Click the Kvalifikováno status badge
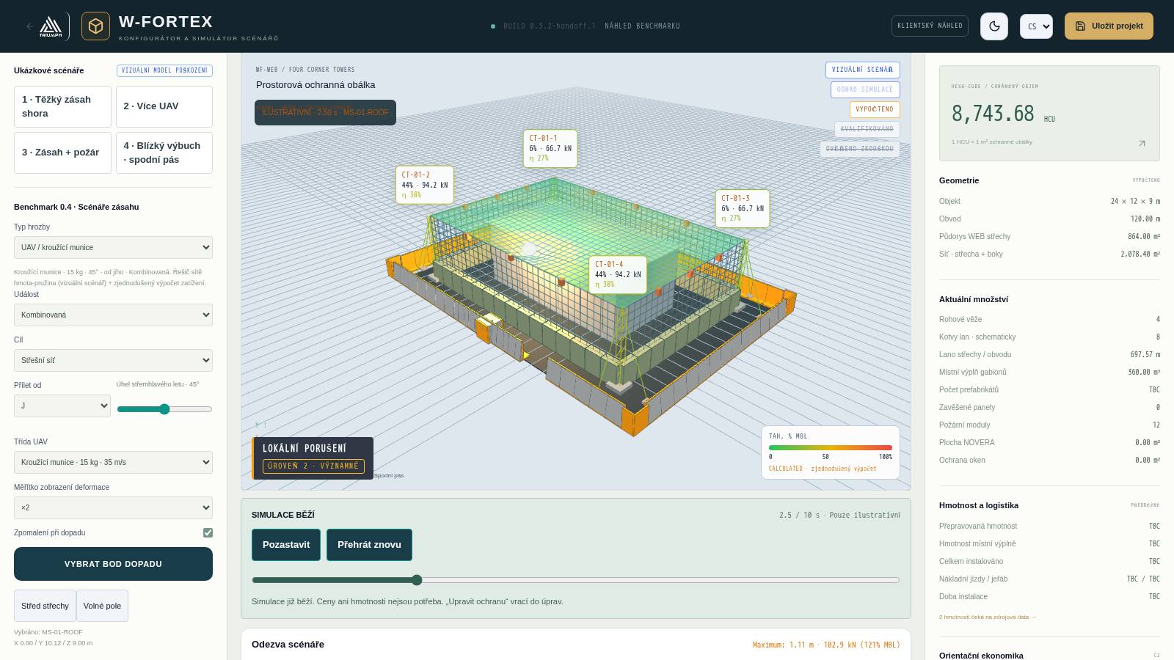 click(x=867, y=129)
